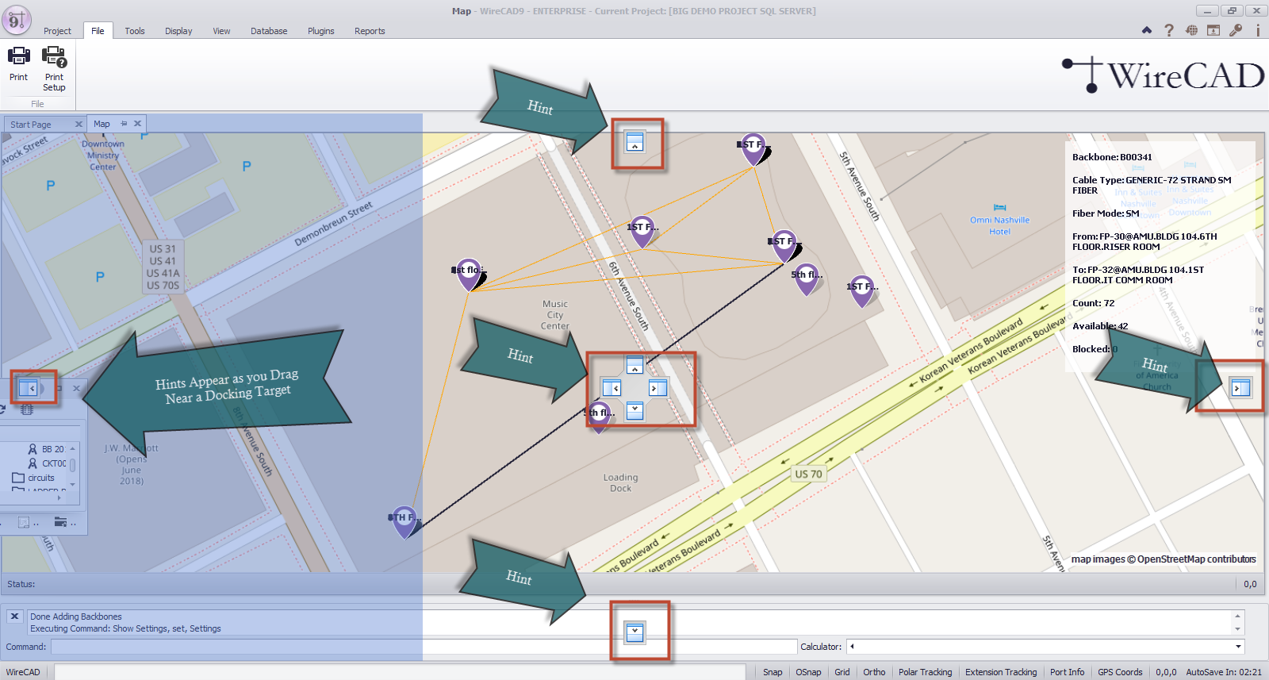Choose the top-edge docking target on the map
Screen dimensions: 1269x680
coord(634,142)
